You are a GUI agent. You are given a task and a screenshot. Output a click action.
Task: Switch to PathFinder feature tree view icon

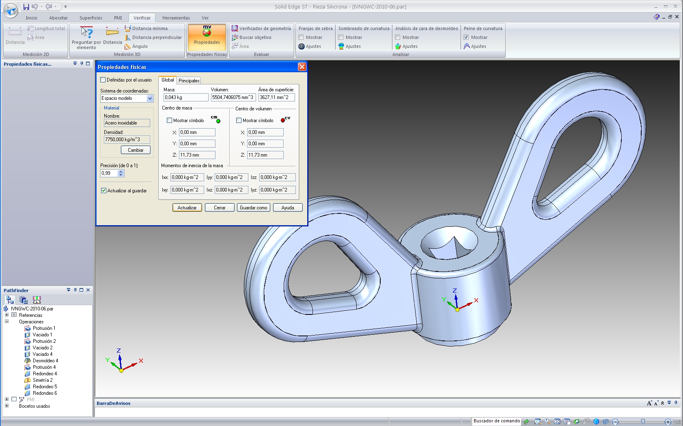point(10,300)
